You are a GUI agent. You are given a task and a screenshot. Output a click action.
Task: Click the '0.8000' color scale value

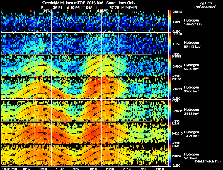click(x=177, y=66)
